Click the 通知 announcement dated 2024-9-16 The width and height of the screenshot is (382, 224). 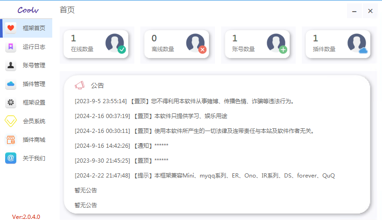[122, 146]
